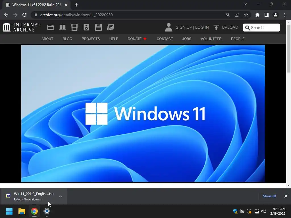Close the downloads bar
Viewport: 291px width, 218px height.
point(286,196)
